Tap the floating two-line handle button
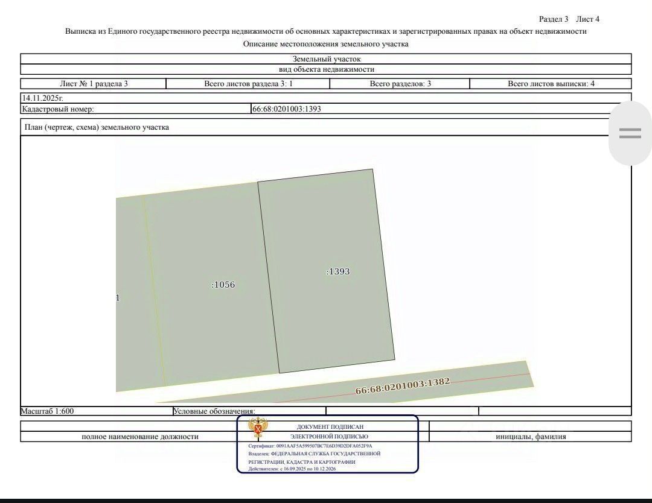Image resolution: width=652 pixels, height=503 pixels. pos(630,133)
